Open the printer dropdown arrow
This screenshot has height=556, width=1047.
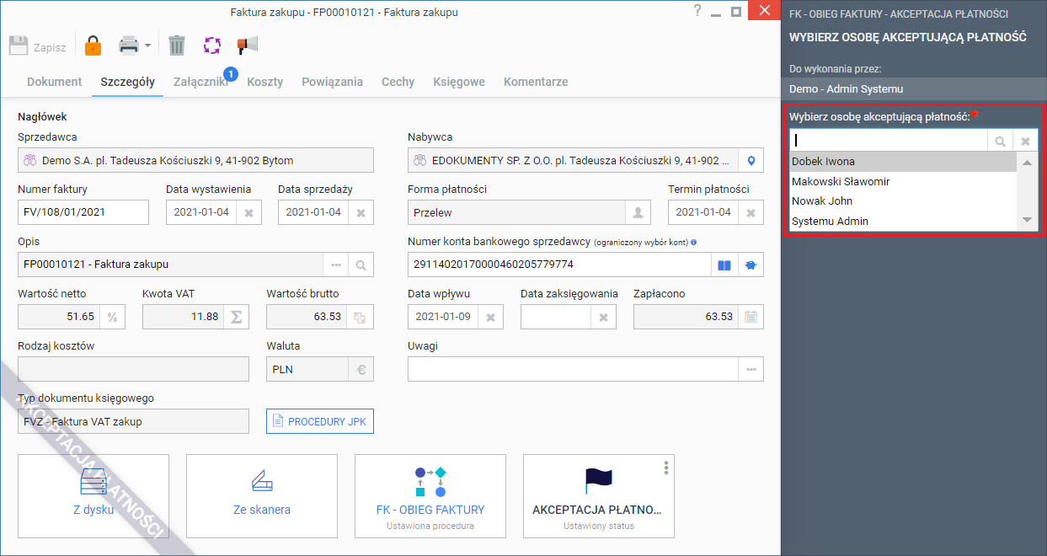147,45
